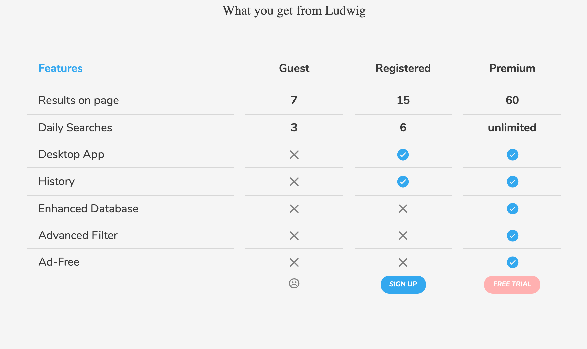Click the Registered column header

pyautogui.click(x=403, y=68)
